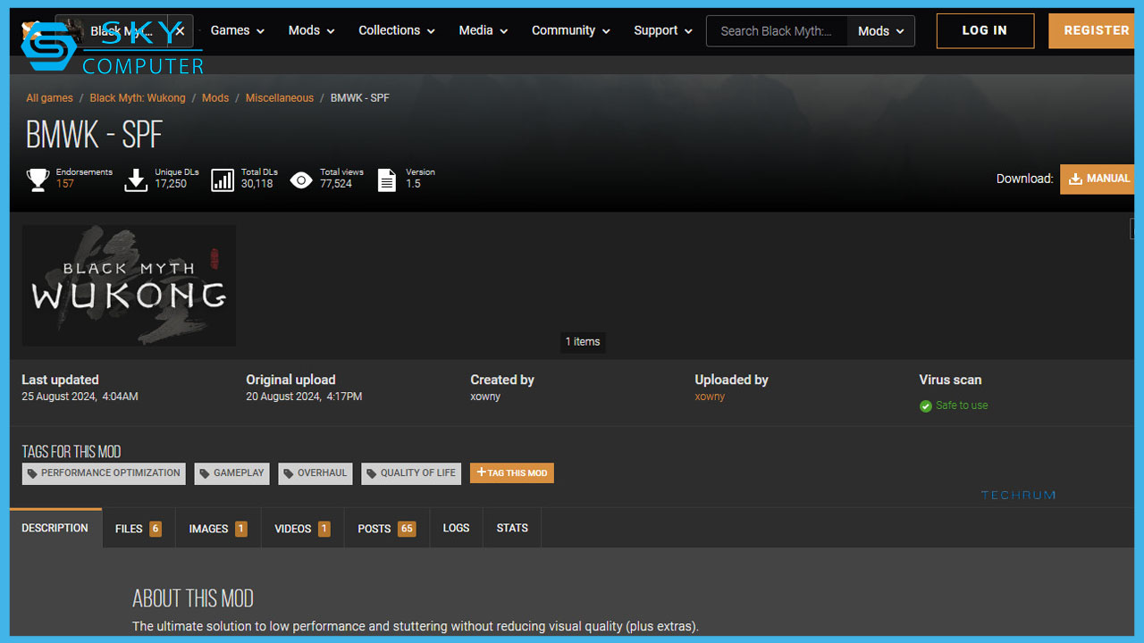Click the Total views eye icon
The width and height of the screenshot is (1144, 643).
[301, 180]
